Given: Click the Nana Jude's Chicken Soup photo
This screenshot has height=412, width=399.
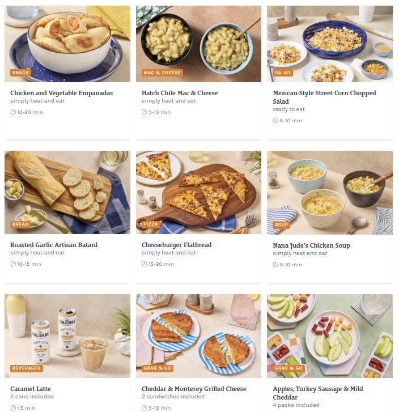Looking at the screenshot, I should coord(330,193).
